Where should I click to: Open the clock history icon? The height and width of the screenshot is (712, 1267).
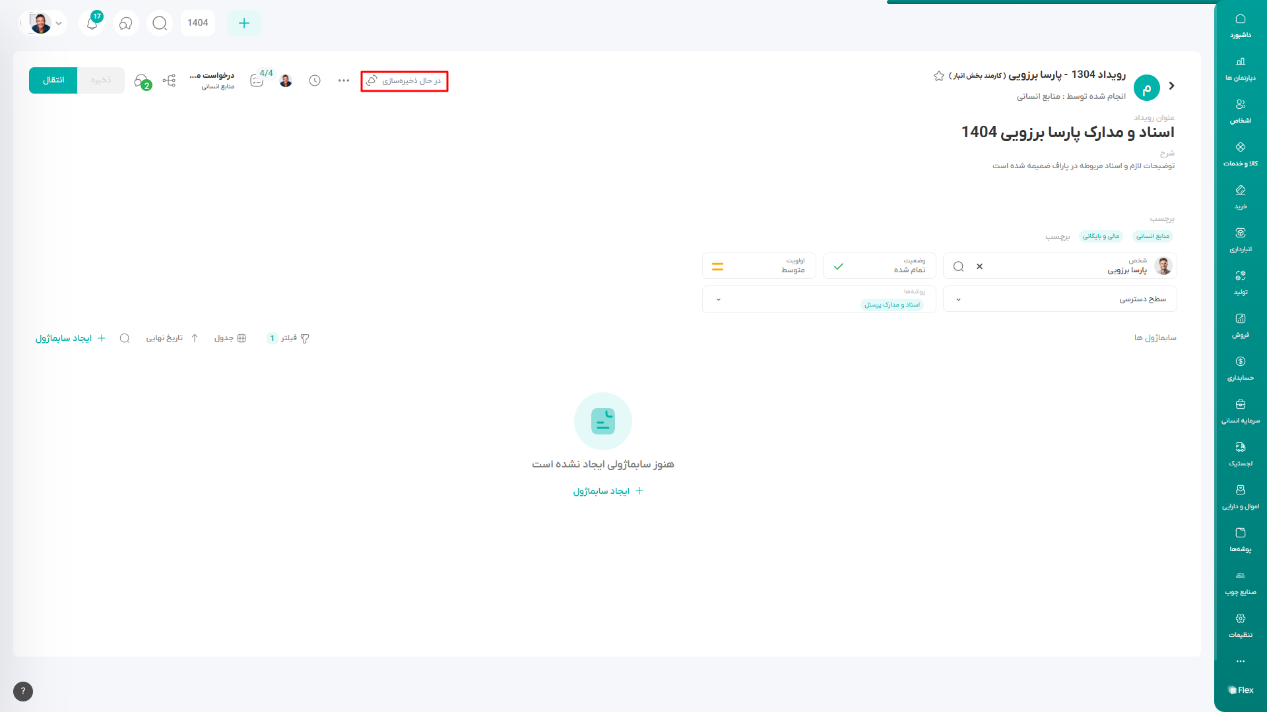coord(315,80)
